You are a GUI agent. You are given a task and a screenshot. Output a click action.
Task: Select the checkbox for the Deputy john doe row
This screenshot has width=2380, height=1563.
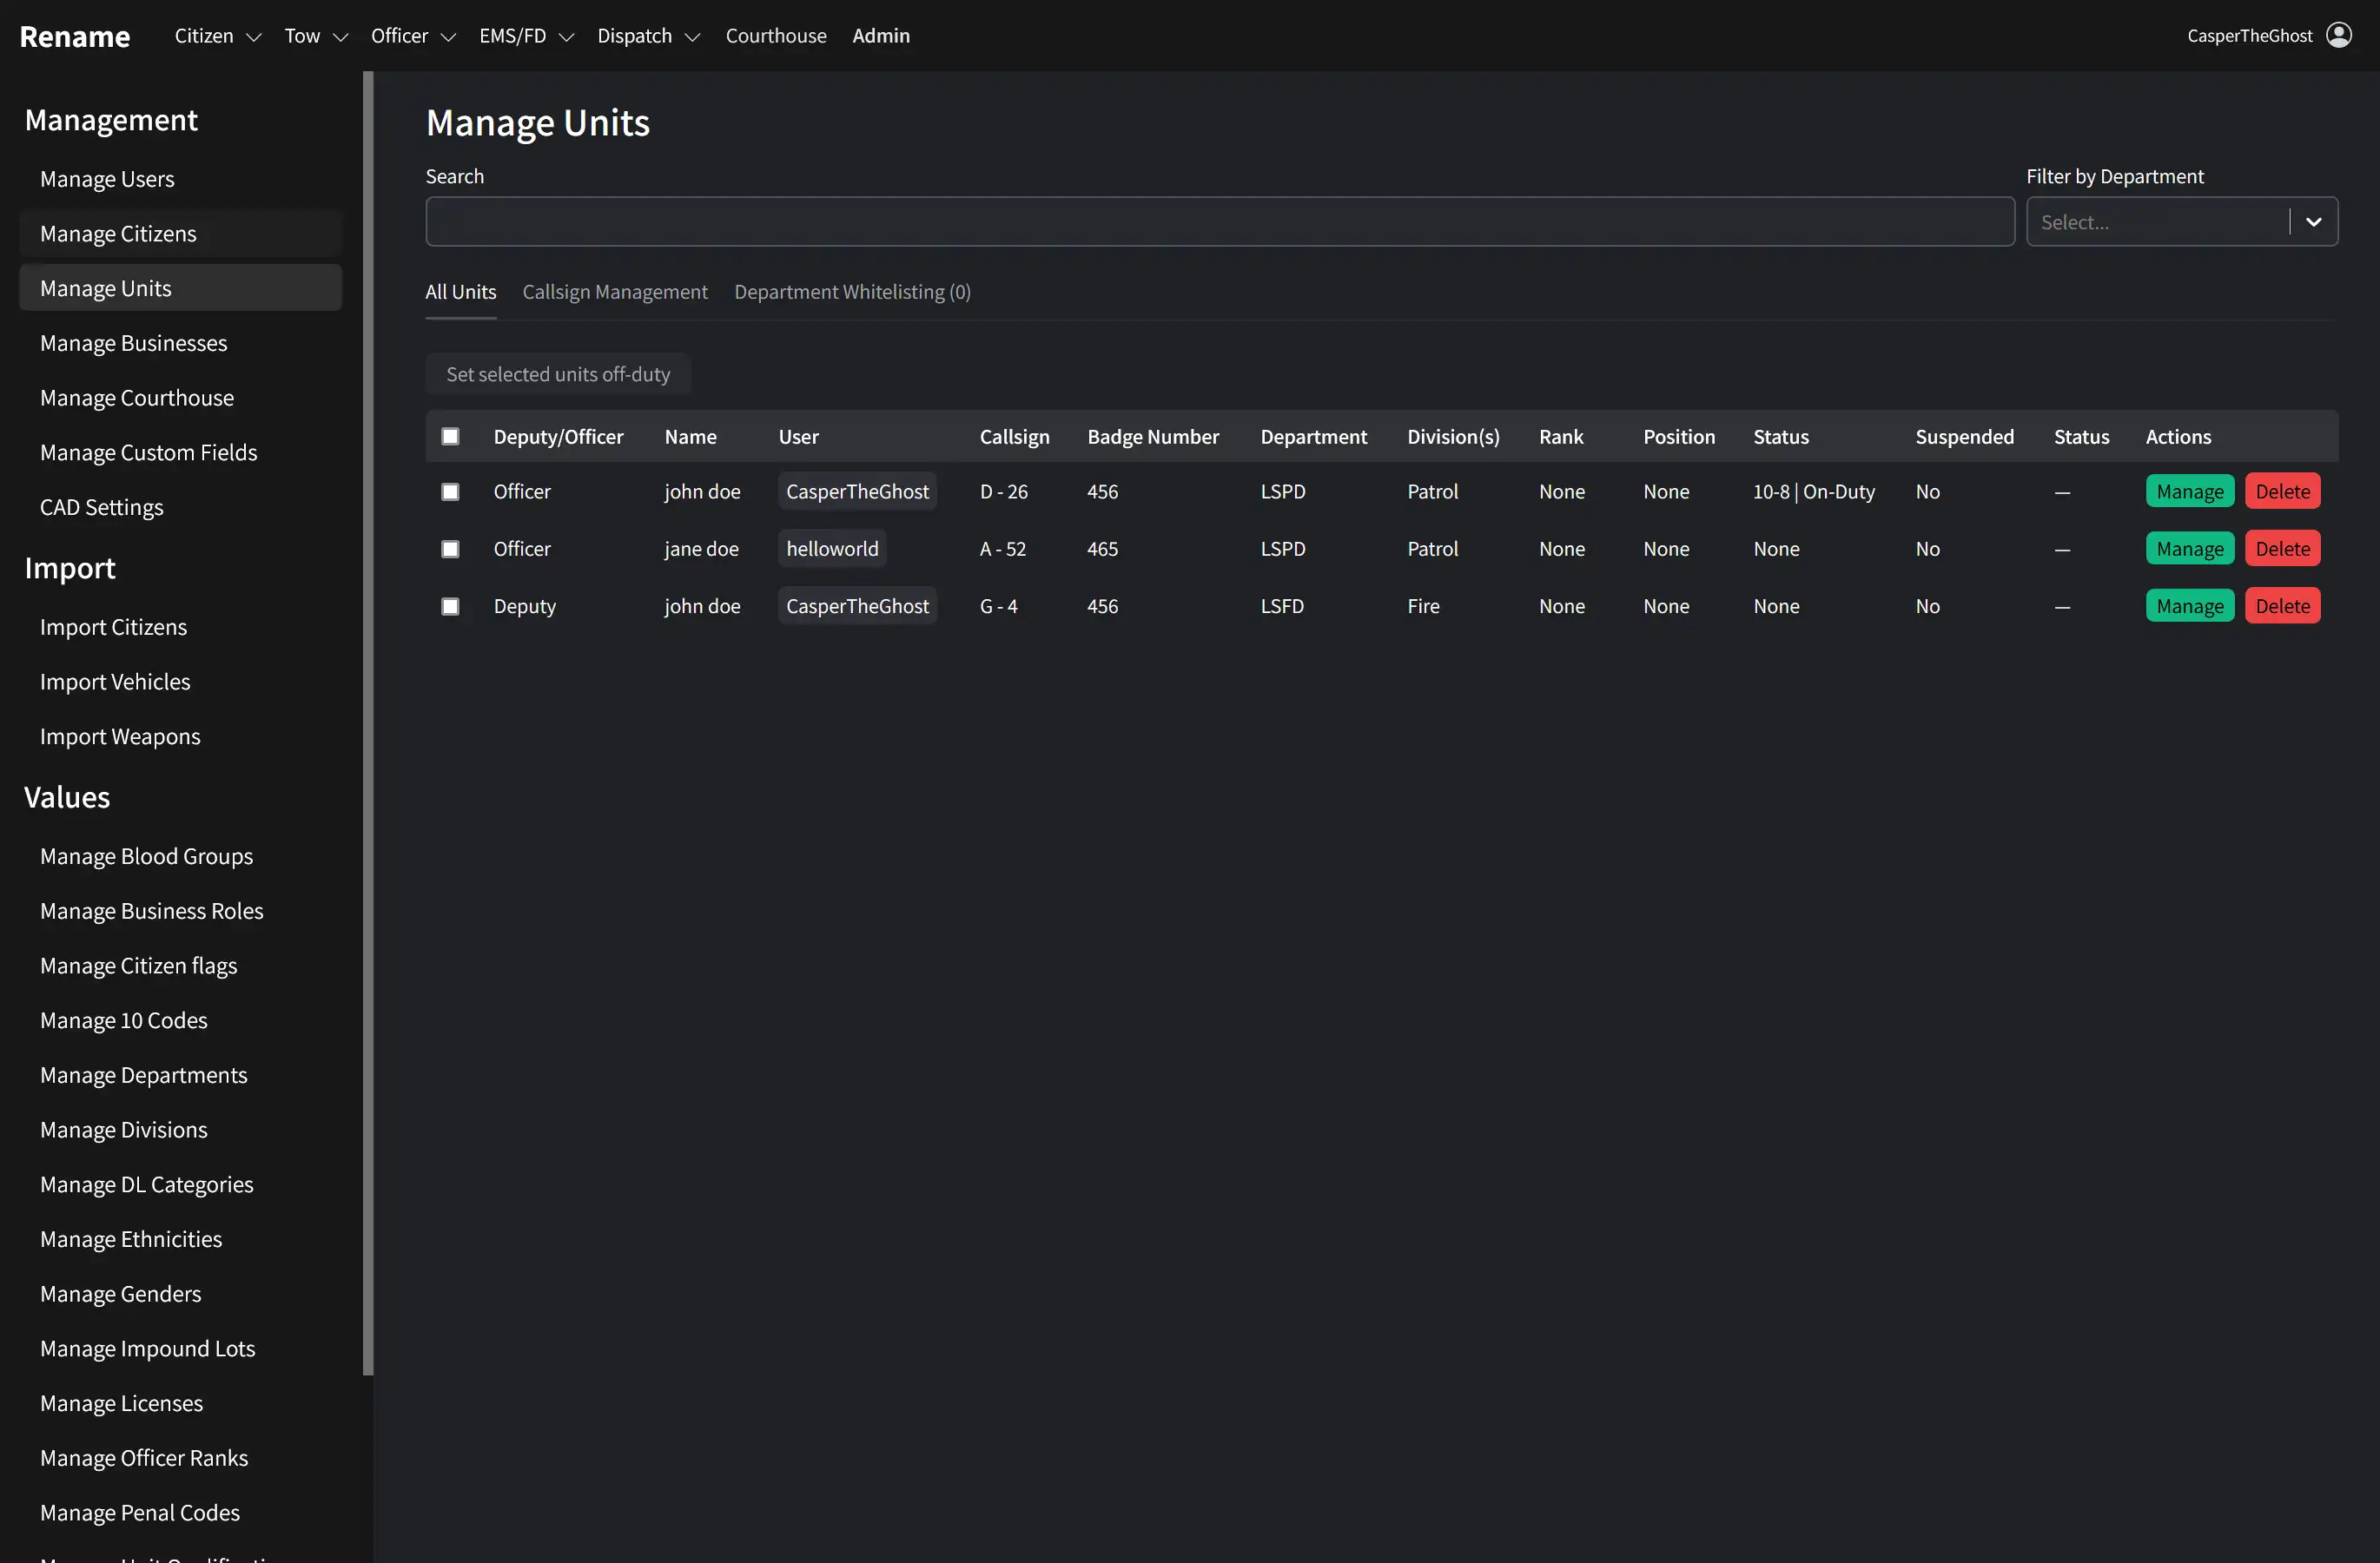pyautogui.click(x=450, y=605)
